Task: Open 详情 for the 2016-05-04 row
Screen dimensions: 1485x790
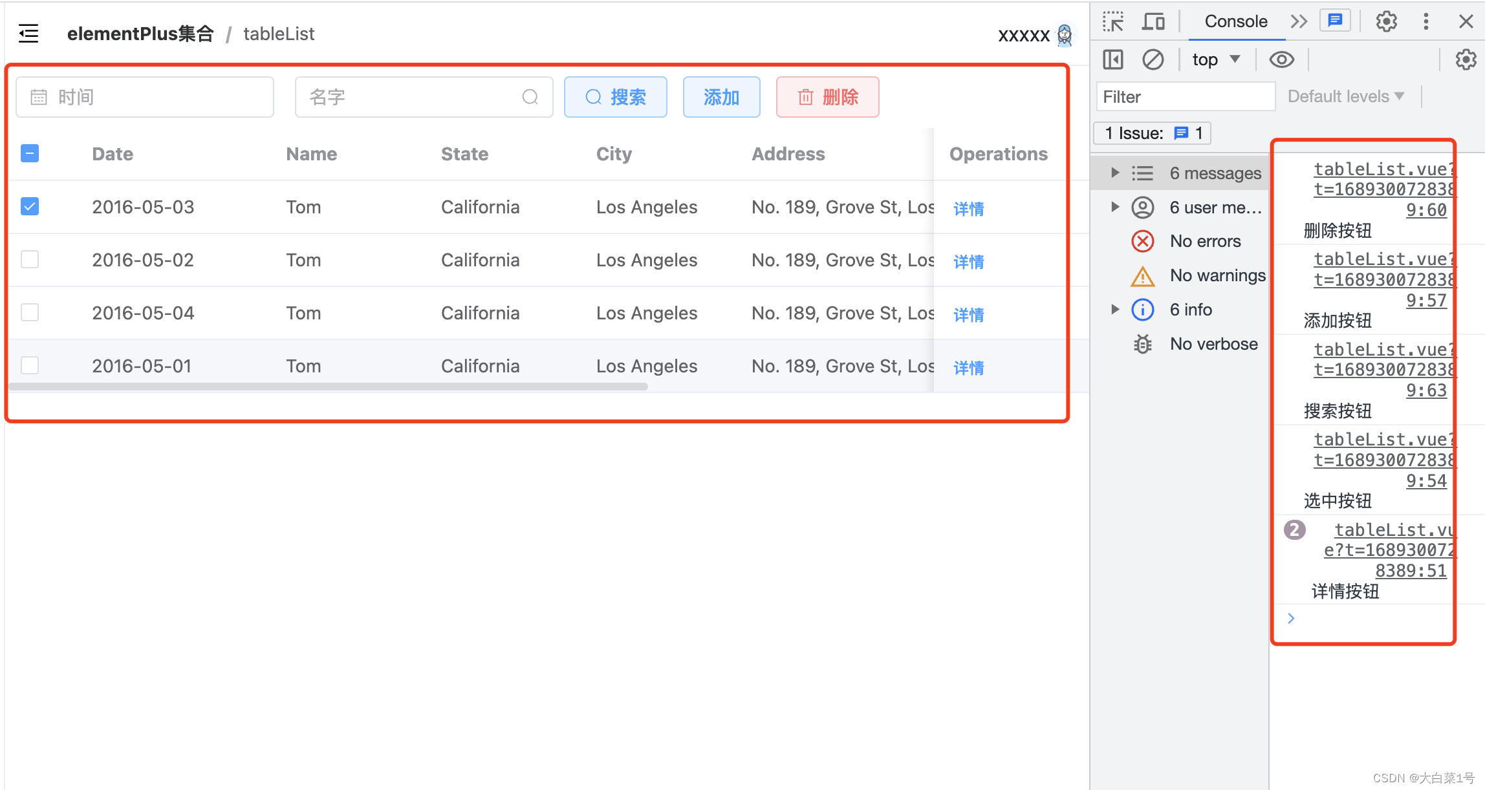Action: (x=969, y=314)
